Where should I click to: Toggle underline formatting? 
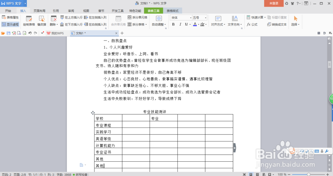pos(186,24)
